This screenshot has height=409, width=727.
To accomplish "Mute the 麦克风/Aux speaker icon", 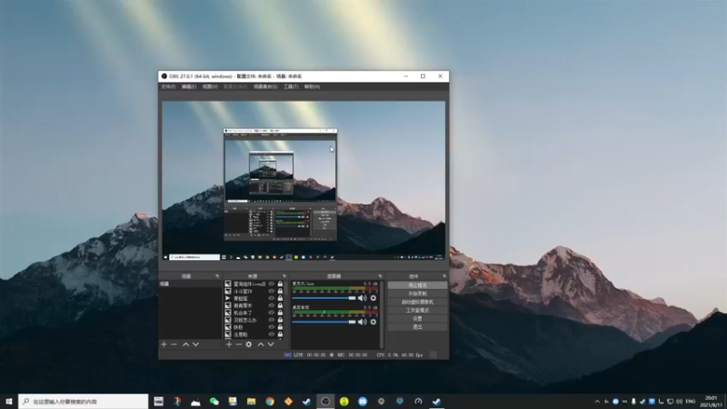I will 362,298.
